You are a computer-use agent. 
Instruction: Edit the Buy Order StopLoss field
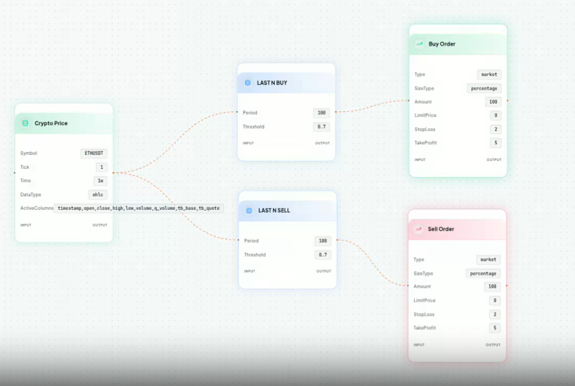coord(496,129)
